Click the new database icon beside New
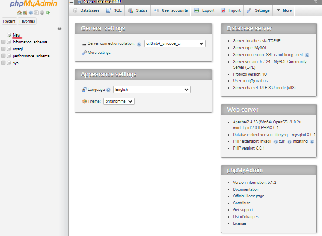 (x=9, y=35)
